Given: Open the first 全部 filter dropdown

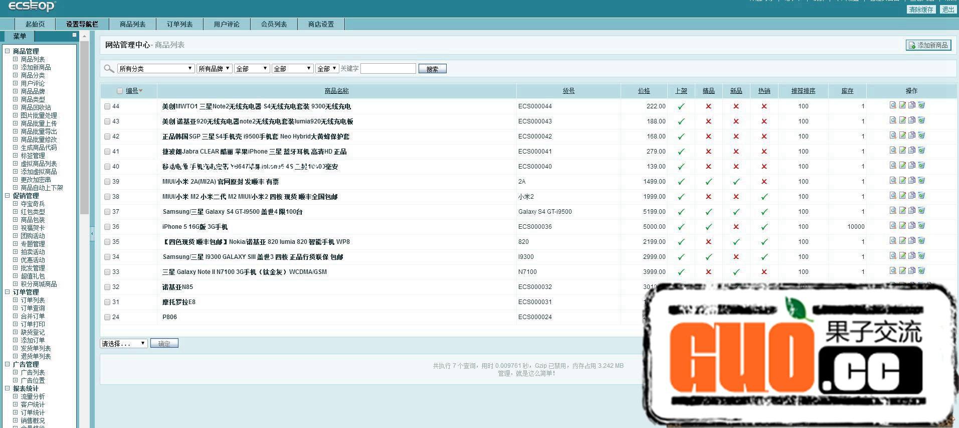Looking at the screenshot, I should point(252,69).
